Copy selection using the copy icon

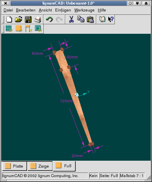tap(81, 19)
